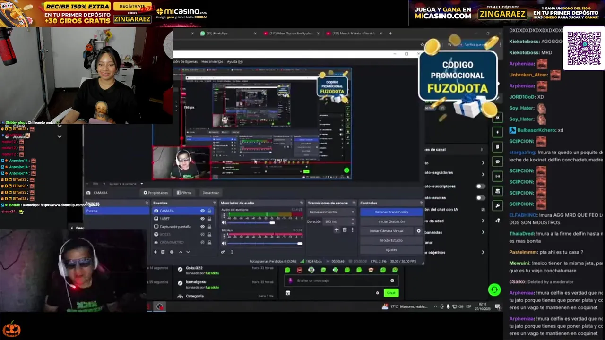Open the Herramientas menu in OBS
The width and height of the screenshot is (605, 340).
tap(212, 62)
